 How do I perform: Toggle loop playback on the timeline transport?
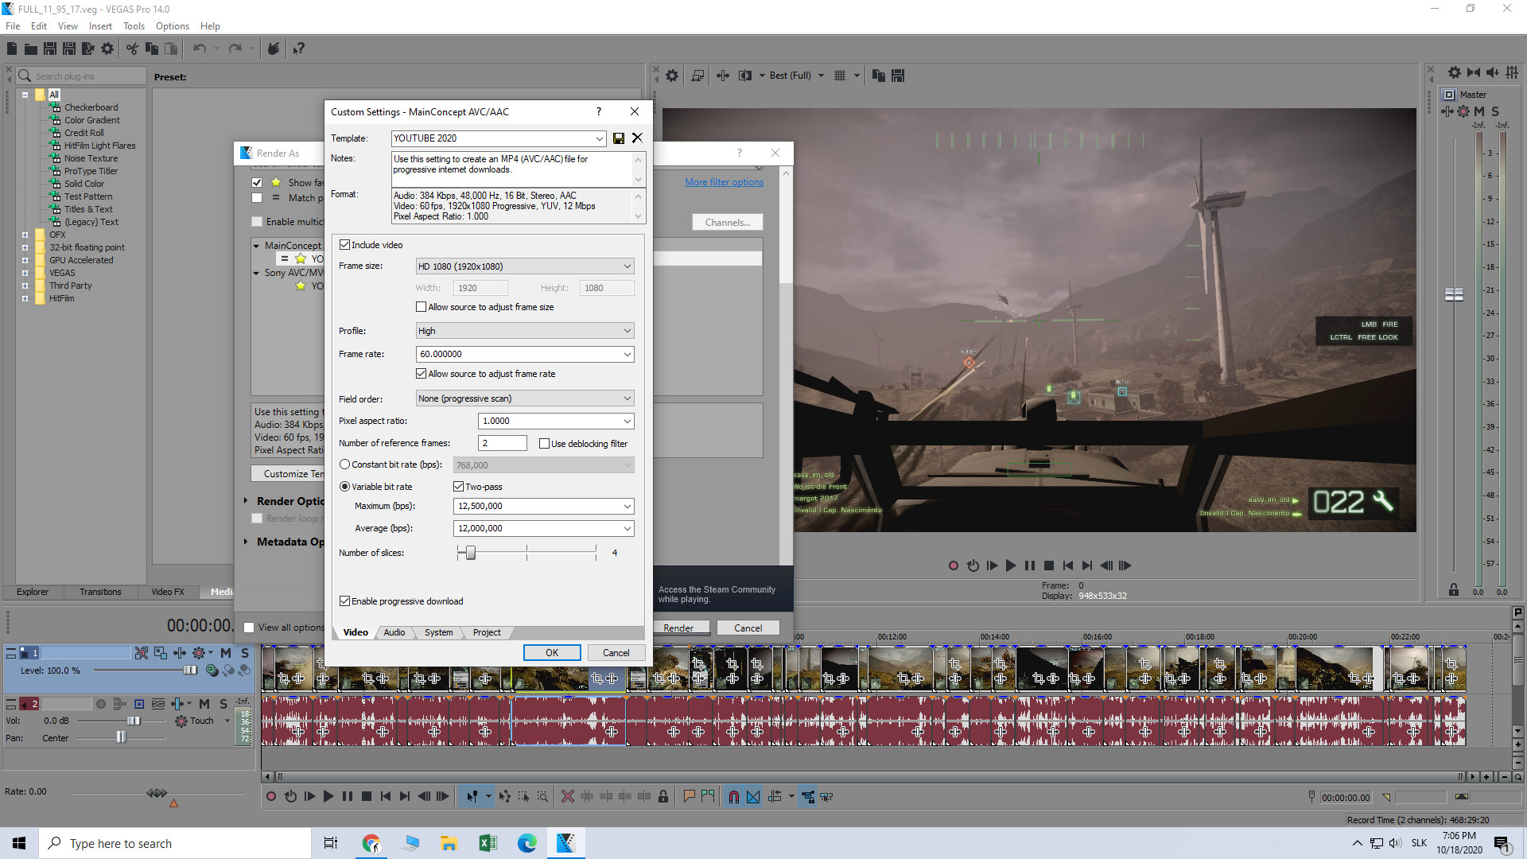click(290, 796)
